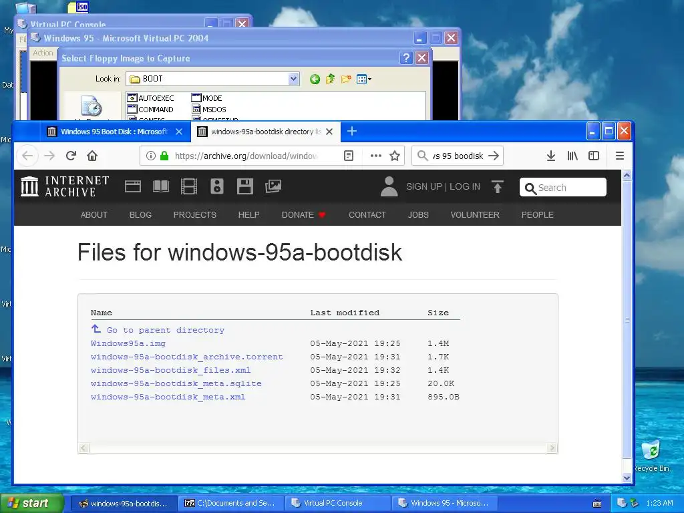Switch to 7-Zip C:\Documents taskbar button
The height and width of the screenshot is (513, 684).
click(x=230, y=503)
